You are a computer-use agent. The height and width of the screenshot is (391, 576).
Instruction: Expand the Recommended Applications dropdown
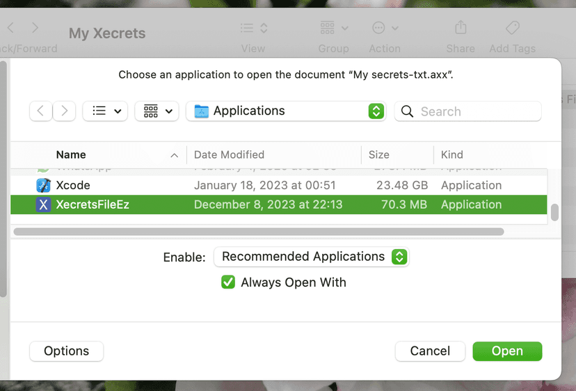point(311,257)
